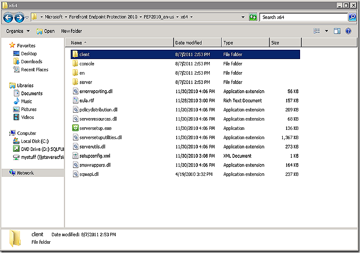
Task: Open Help with the question mark icon
Action: pos(348,31)
